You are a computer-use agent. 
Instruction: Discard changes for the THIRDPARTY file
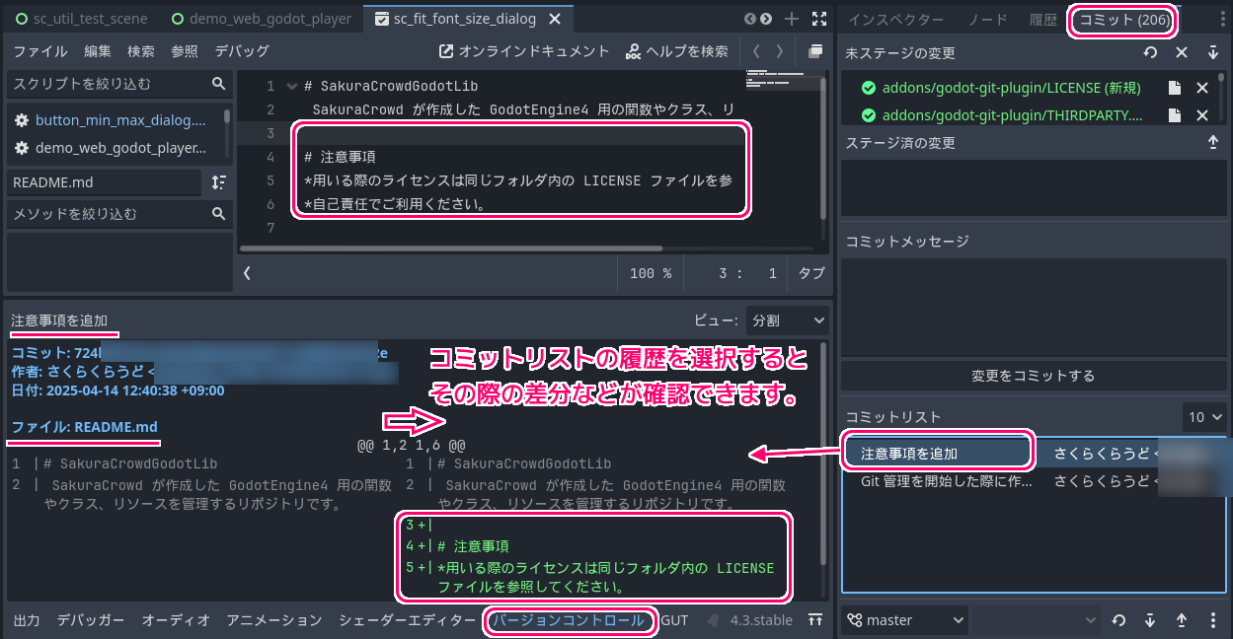coord(1202,115)
